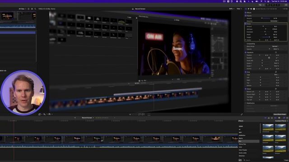The image size is (289, 162).
Task: Click the Share icon in top toolbar
Action: click(x=286, y=5)
